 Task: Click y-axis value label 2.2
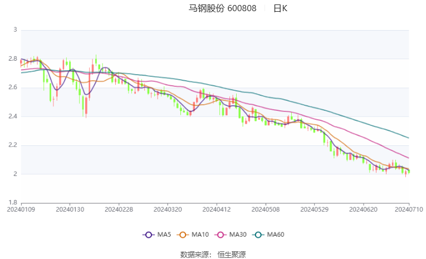pyautogui.click(x=13, y=145)
